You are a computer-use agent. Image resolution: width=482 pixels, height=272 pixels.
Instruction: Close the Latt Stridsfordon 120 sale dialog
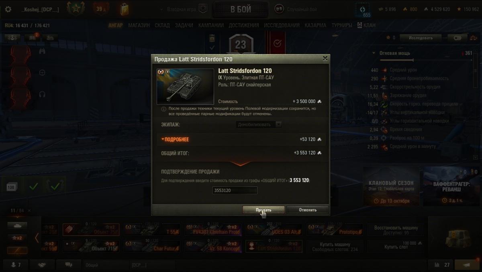pos(325,59)
